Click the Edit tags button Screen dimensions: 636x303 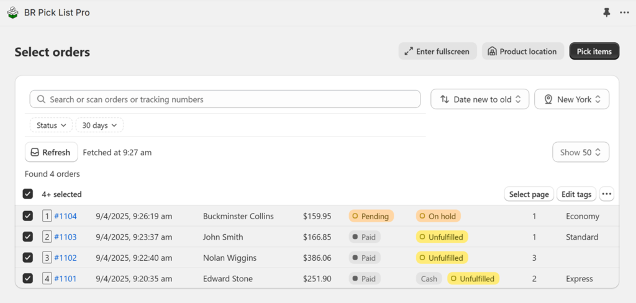[x=576, y=194]
